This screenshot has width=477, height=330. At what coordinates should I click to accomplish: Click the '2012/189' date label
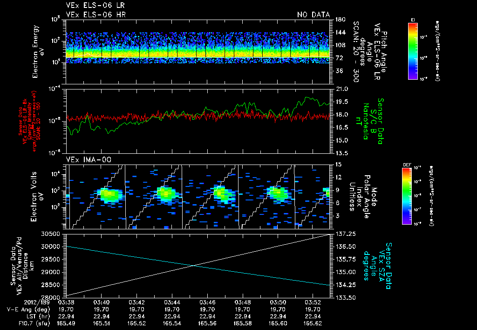pyautogui.click(x=37, y=302)
